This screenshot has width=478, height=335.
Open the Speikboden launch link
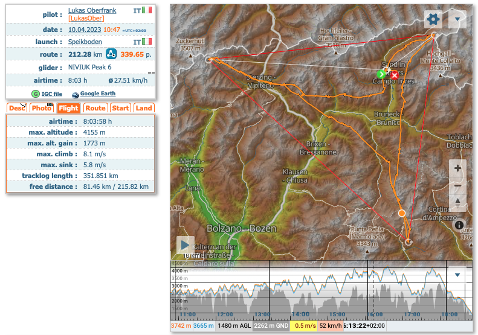pos(85,42)
